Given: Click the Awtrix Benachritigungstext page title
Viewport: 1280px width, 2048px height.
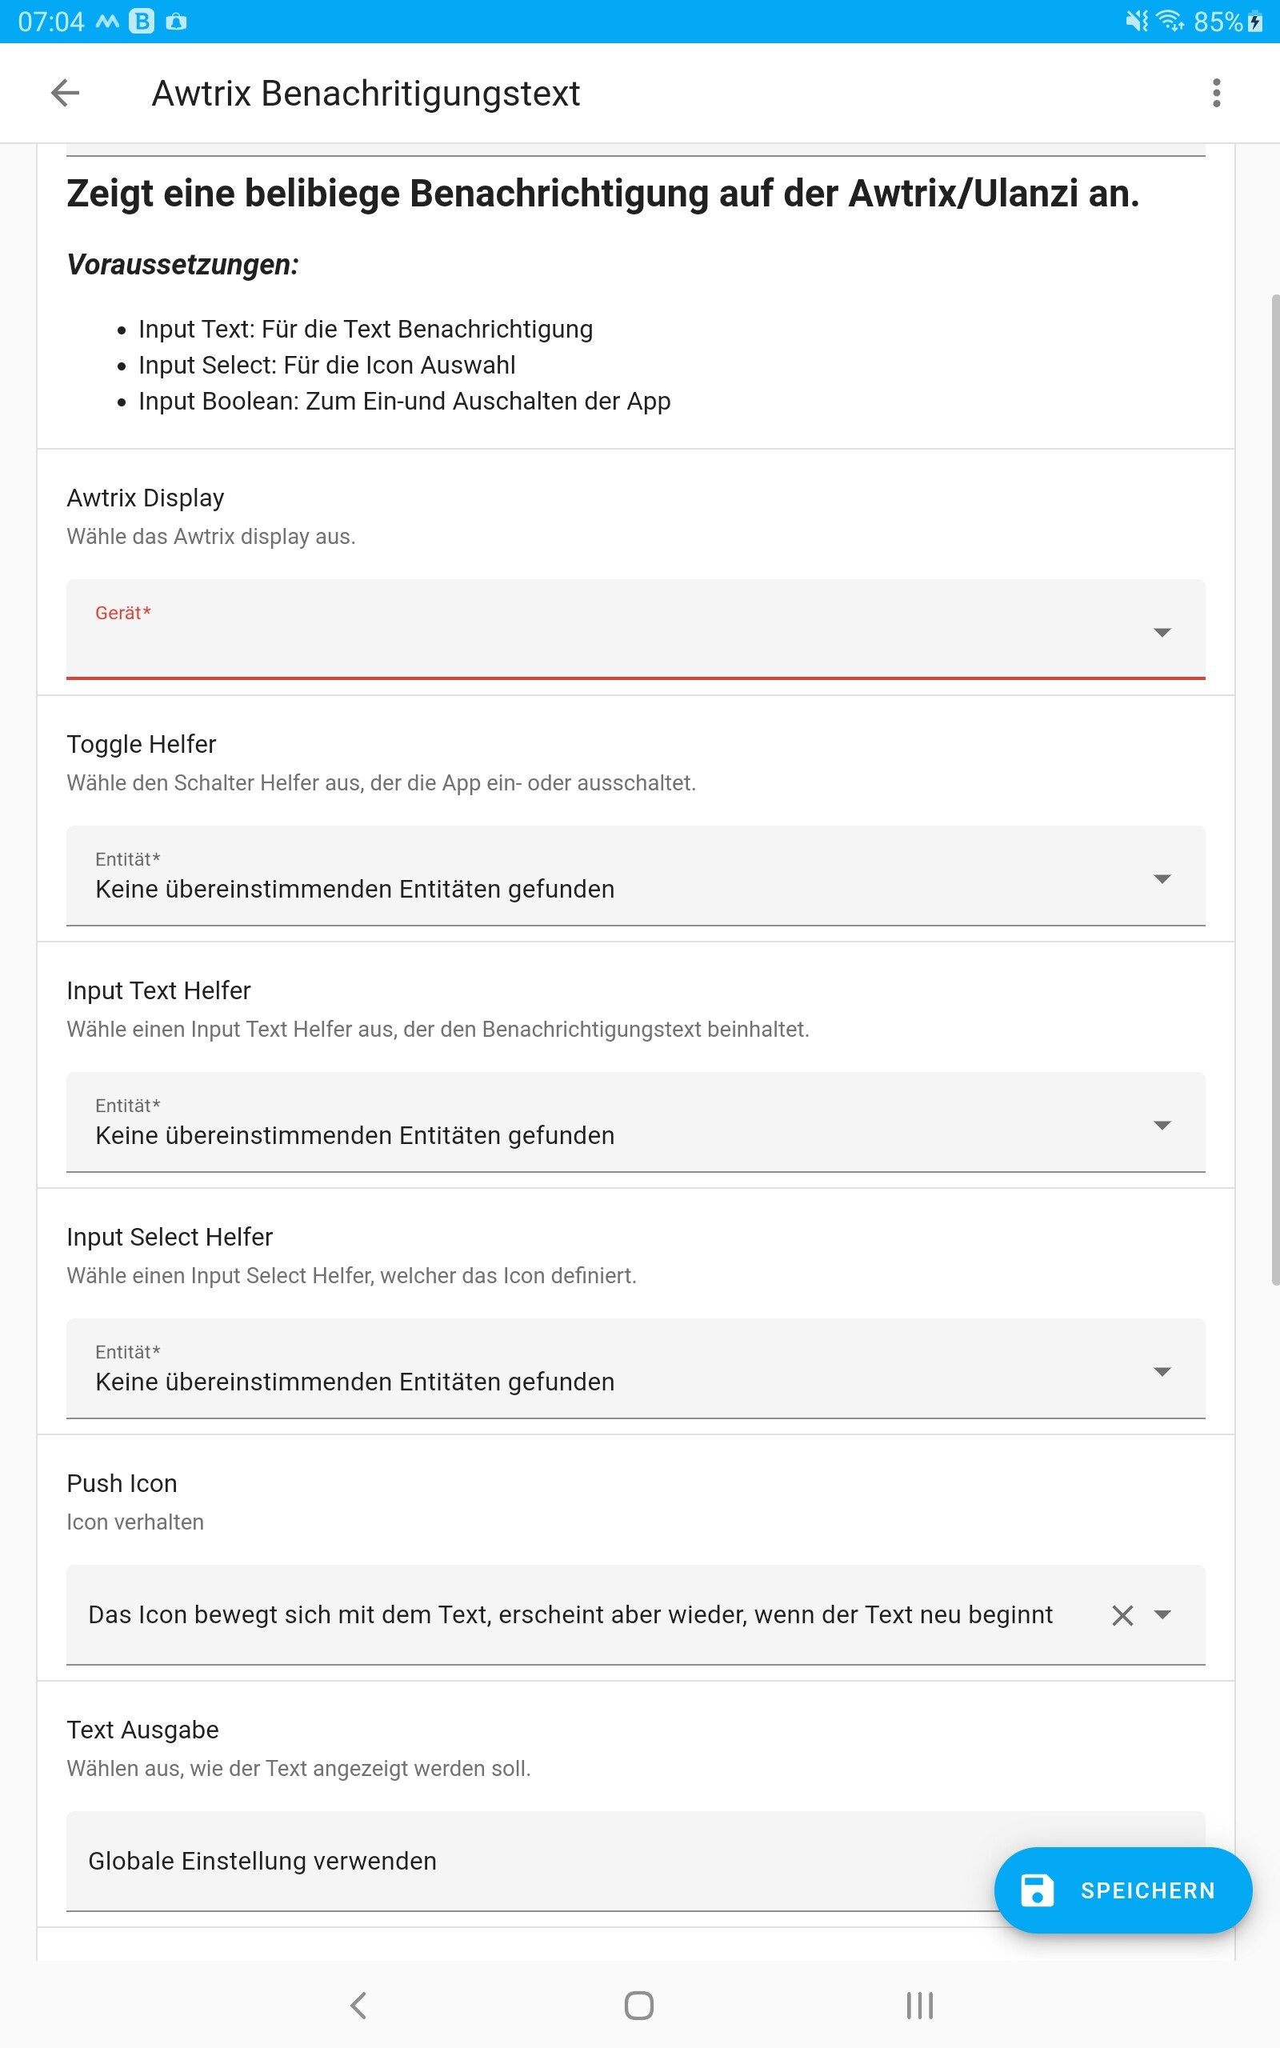Looking at the screenshot, I should click(366, 93).
